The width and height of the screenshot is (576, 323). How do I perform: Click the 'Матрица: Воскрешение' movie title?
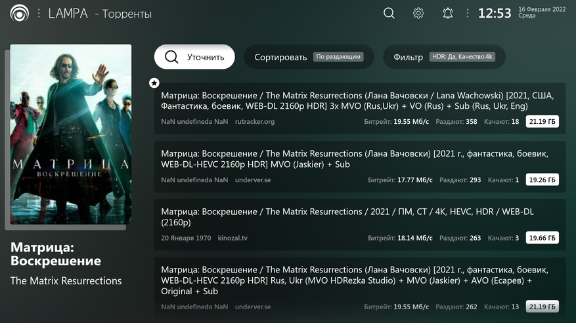pos(56,254)
